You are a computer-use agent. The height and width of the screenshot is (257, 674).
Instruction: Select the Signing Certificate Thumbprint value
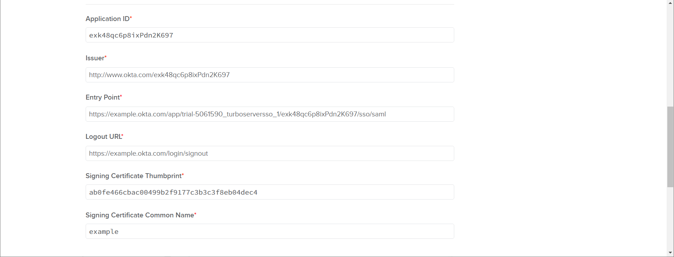tap(173, 192)
